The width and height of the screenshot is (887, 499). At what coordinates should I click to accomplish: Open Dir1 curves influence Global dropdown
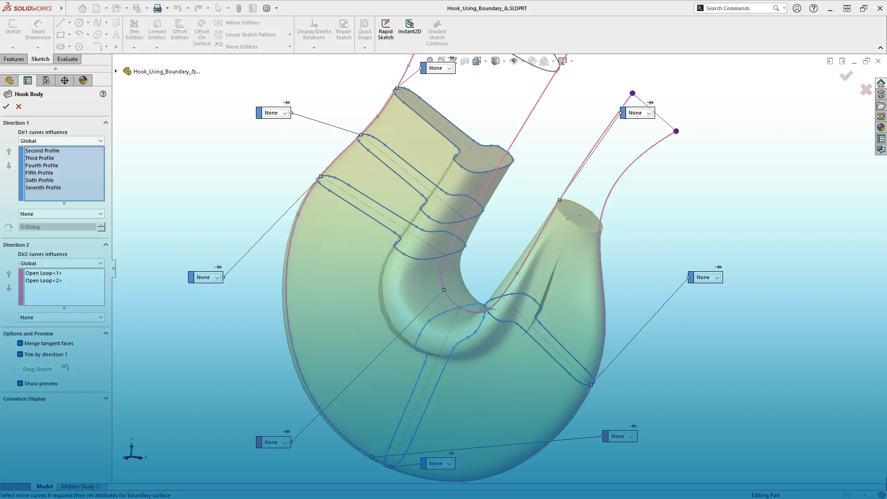[61, 141]
